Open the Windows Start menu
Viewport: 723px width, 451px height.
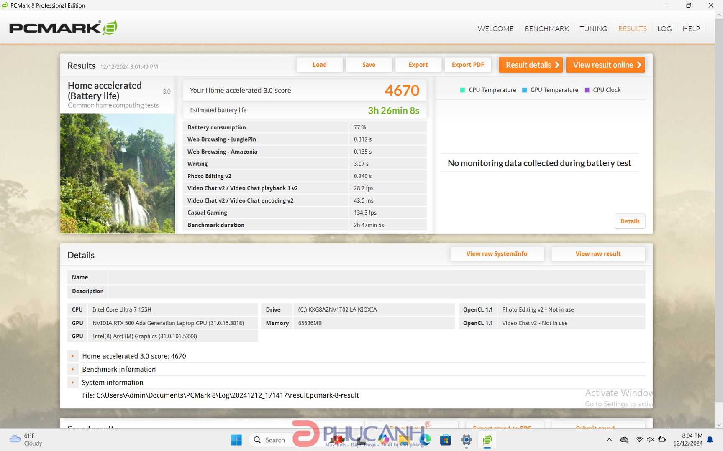(x=236, y=440)
